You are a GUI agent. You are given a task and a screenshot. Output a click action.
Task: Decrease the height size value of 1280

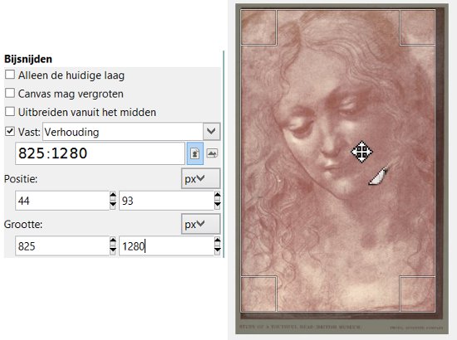(x=217, y=250)
